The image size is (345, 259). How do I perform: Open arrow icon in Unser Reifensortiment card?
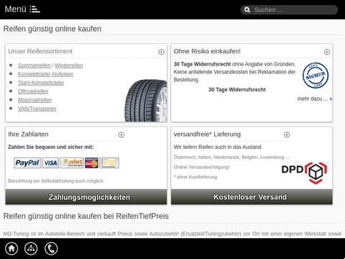(x=161, y=52)
